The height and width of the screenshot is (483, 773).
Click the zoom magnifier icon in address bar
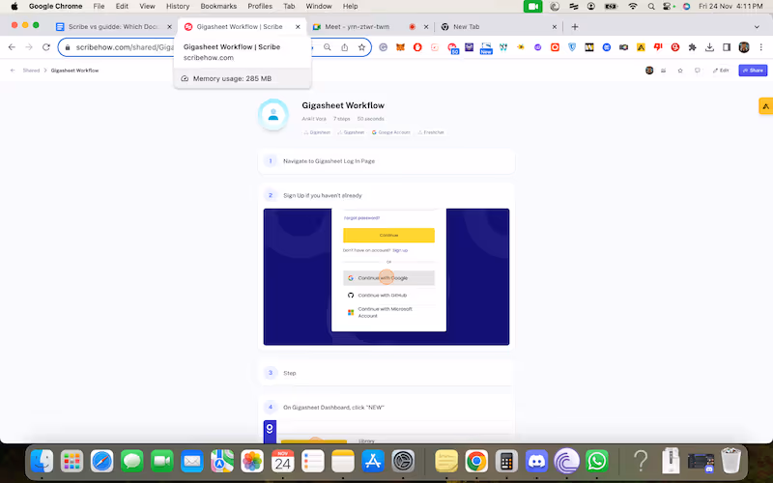point(328,47)
